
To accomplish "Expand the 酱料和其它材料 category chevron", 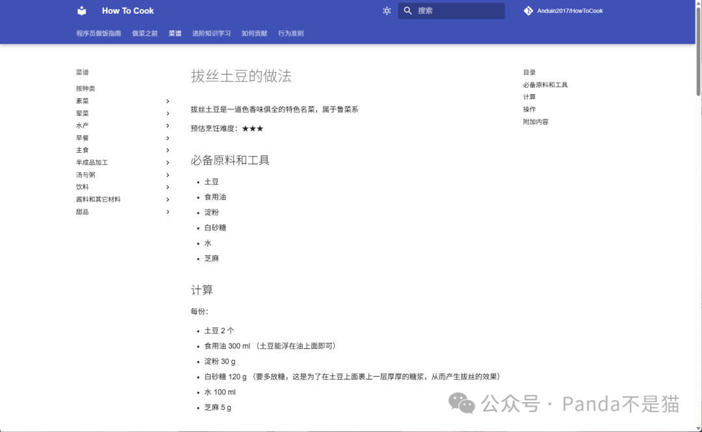I will (168, 199).
